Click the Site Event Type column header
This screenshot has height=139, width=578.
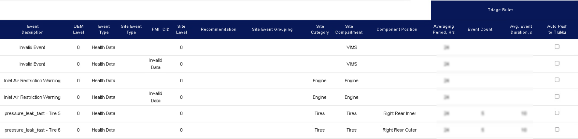(131, 29)
